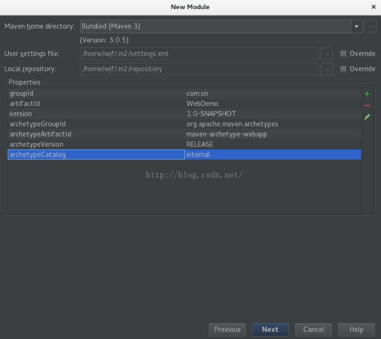Viewport: 381px width, 339px height.
Task: Click the com.cn value cell
Action: coord(273,94)
